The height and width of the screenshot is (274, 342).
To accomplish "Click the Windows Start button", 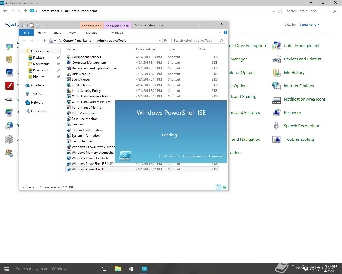I will (6, 269).
